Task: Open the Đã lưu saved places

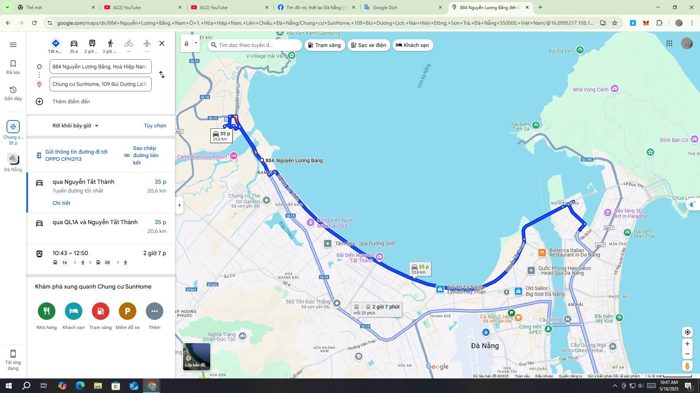Action: 13,67
